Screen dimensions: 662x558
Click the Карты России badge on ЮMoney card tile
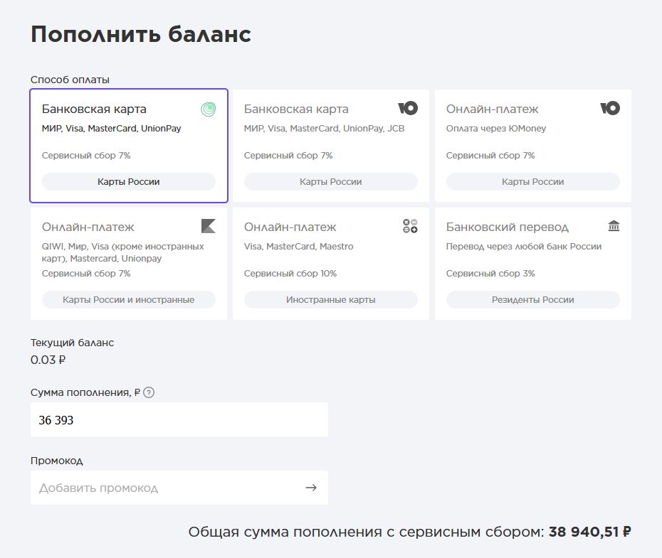click(330, 181)
